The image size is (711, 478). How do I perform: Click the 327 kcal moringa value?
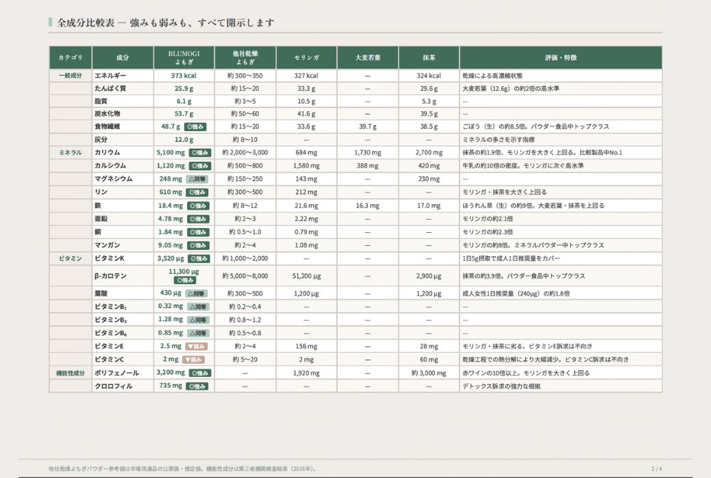click(306, 76)
